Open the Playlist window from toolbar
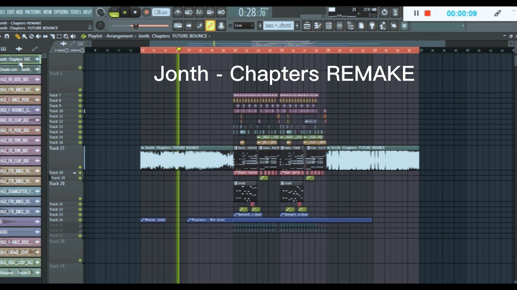This screenshot has width=517, height=290. click(307, 26)
